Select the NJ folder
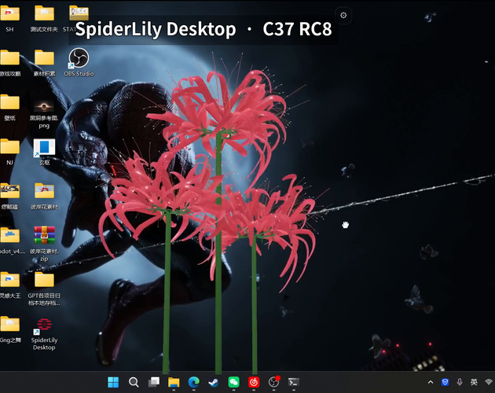Image resolution: width=495 pixels, height=393 pixels. tap(9, 152)
